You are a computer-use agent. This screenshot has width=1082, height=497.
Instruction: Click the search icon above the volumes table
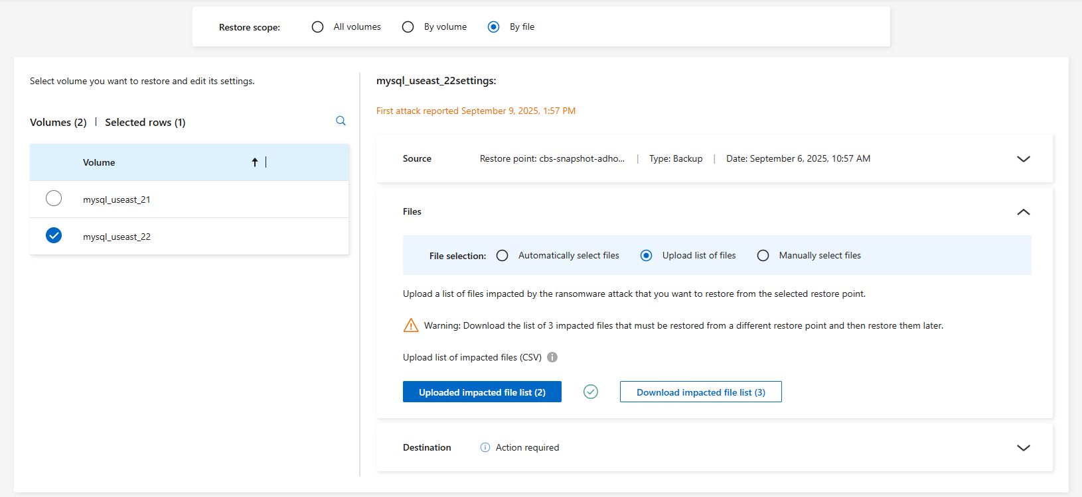(x=341, y=121)
